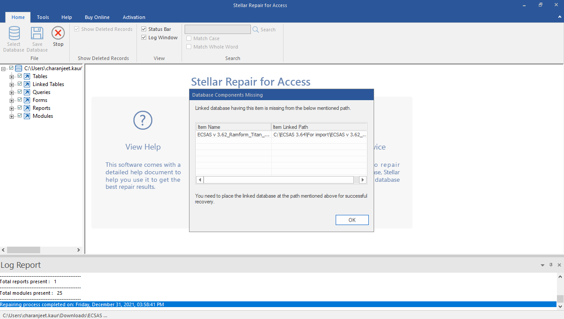Uncheck the Modules checkbox
Viewport: 564px width, 319px height.
click(x=19, y=116)
